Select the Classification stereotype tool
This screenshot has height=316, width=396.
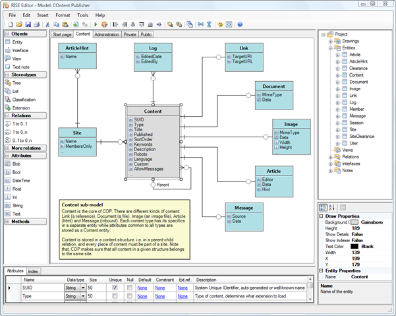(24, 100)
